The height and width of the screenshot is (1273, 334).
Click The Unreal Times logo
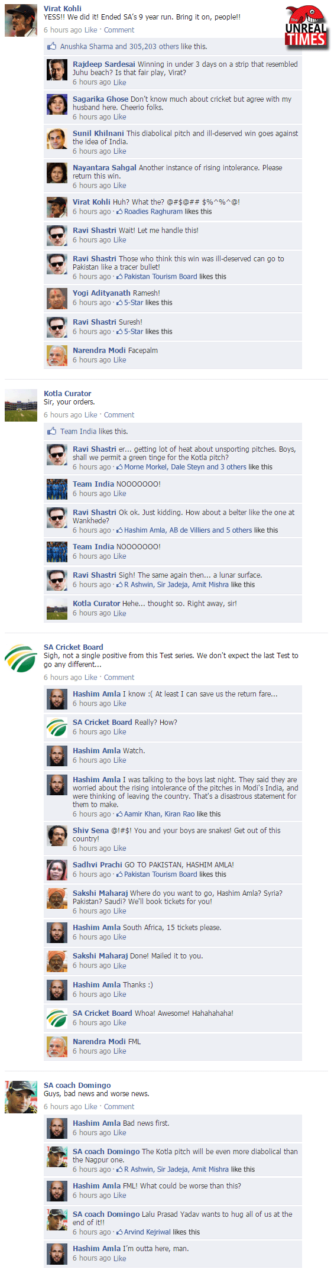coord(306,27)
